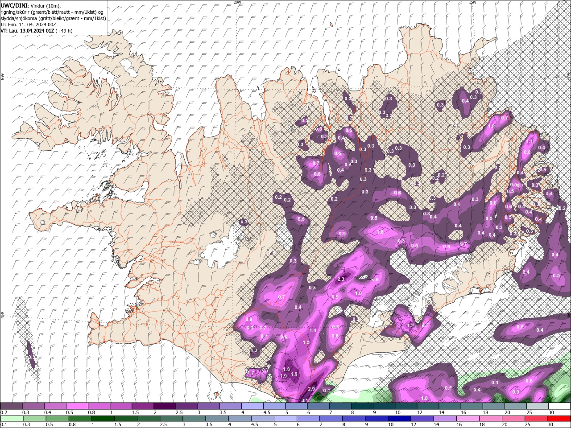Pick the bright red 30 swatch, lower legend
This screenshot has width=571, height=428.
click(559, 419)
